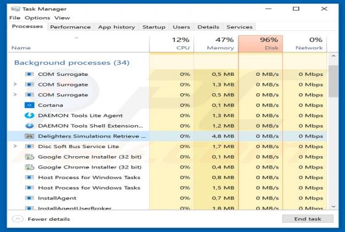This screenshot has width=345, height=232.
Task: Click the Delighters Simulations Retrieve process icon
Action: (x=30, y=136)
